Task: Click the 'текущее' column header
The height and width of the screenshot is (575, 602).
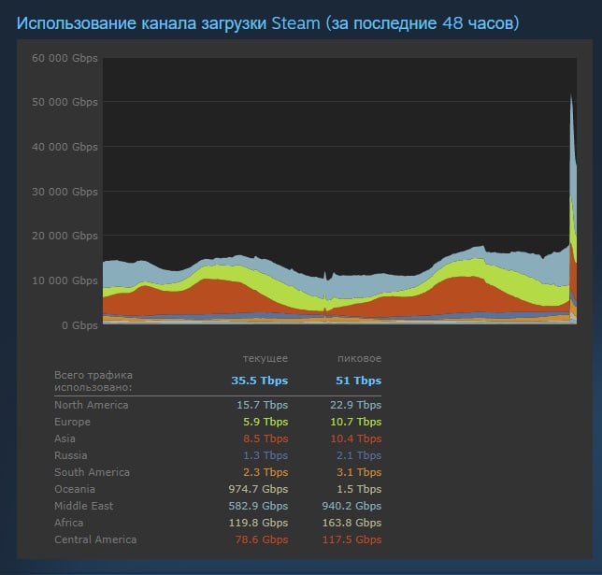Action: click(x=265, y=358)
